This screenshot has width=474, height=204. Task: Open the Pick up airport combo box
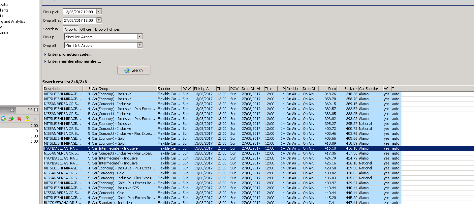140,37
